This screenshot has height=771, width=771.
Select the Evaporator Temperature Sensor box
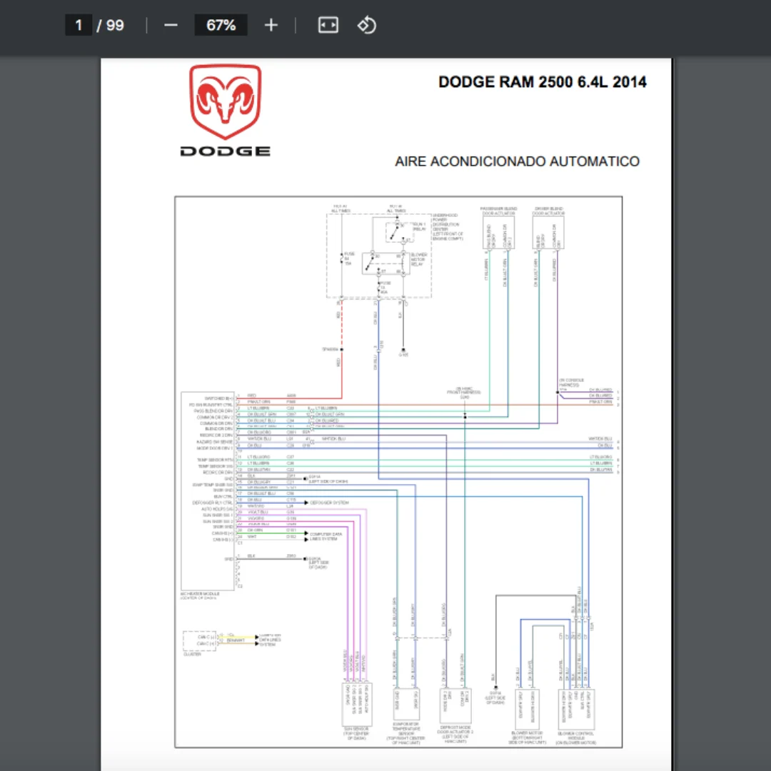coord(406,705)
